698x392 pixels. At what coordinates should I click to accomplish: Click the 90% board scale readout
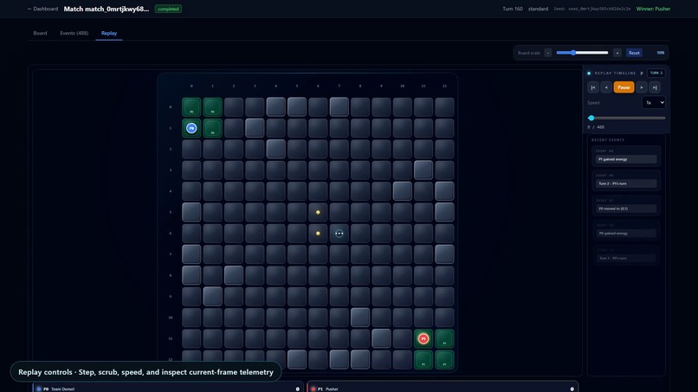[x=661, y=53]
